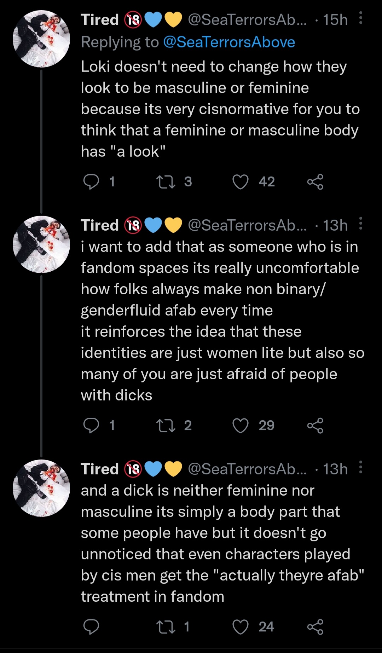The width and height of the screenshot is (382, 653).
Task: Tap the avatar beside the fandom spaces tweet
Action: [41, 244]
